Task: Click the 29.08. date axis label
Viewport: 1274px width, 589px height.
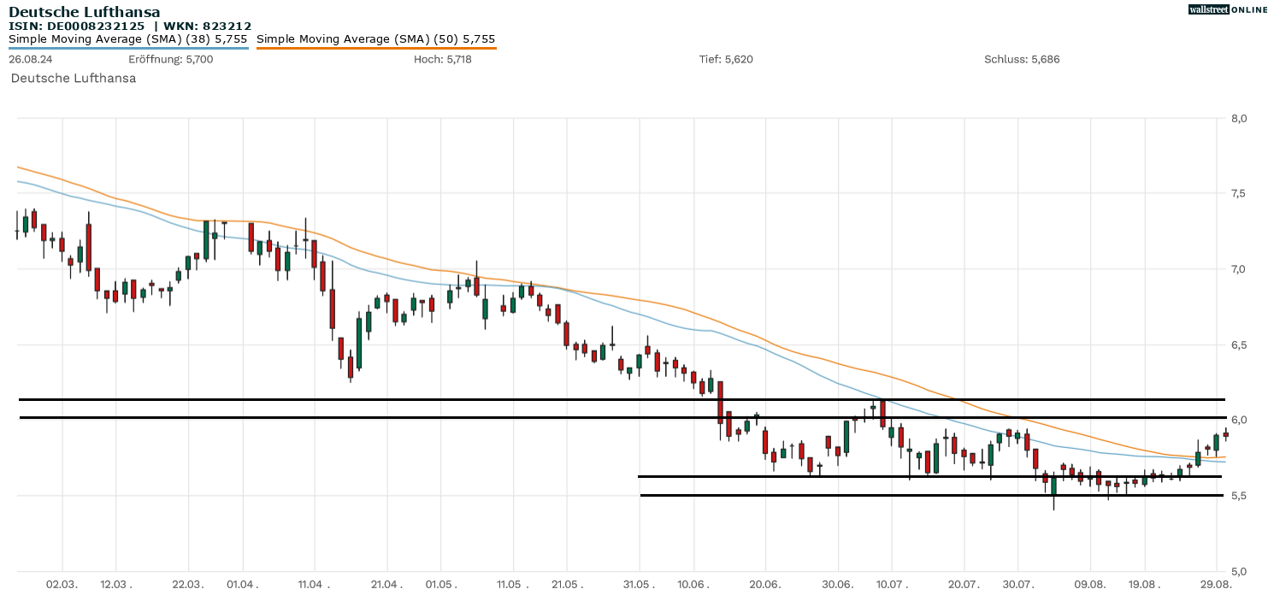Action: [1216, 583]
